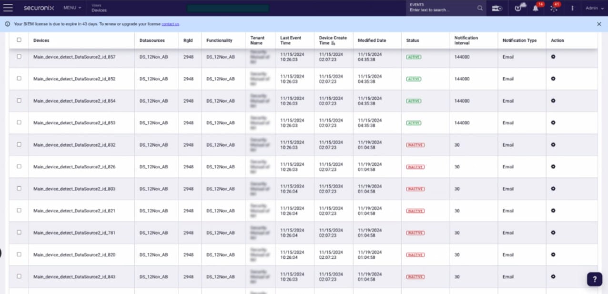
Task: Click device name Main_device_detect_DataSource2_id_781
Action: [74, 233]
